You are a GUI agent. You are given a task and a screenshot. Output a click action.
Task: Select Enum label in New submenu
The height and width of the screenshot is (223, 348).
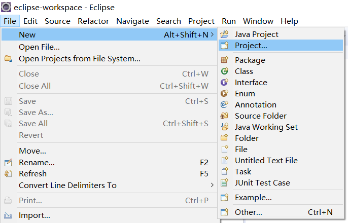245,94
